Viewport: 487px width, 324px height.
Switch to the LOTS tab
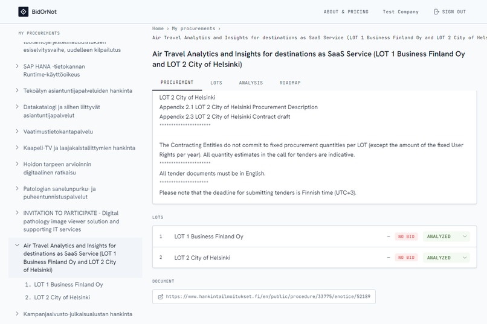click(x=216, y=83)
